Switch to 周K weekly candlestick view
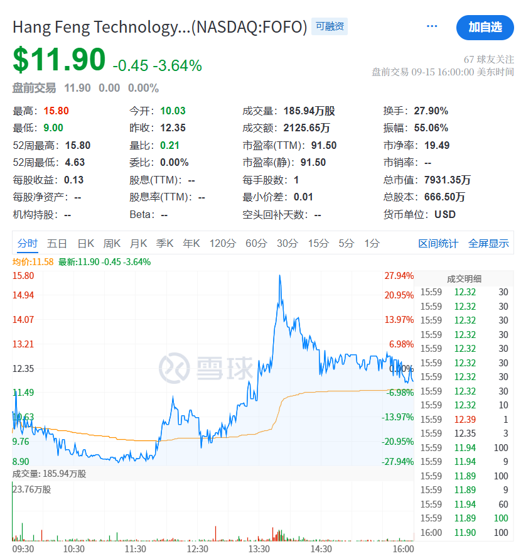 (112, 244)
